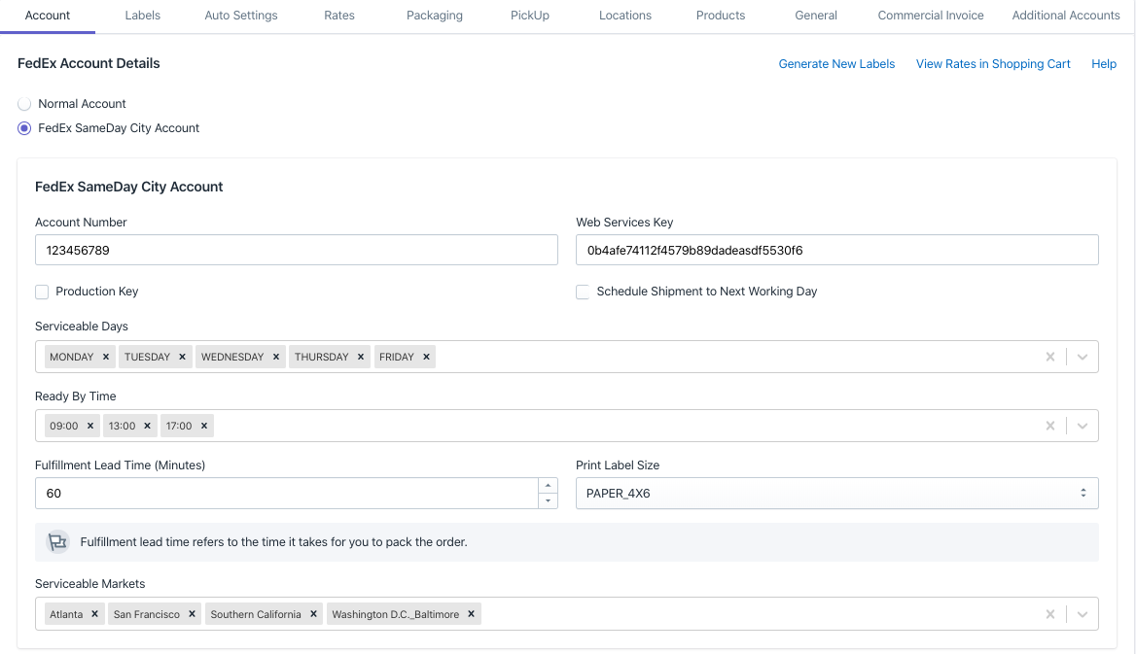1136x654 pixels.
Task: Open the Auto Settings tab
Action: click(x=241, y=16)
